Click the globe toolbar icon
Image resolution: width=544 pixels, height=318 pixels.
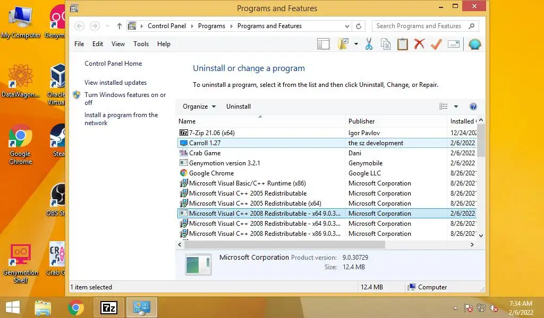coord(474,45)
